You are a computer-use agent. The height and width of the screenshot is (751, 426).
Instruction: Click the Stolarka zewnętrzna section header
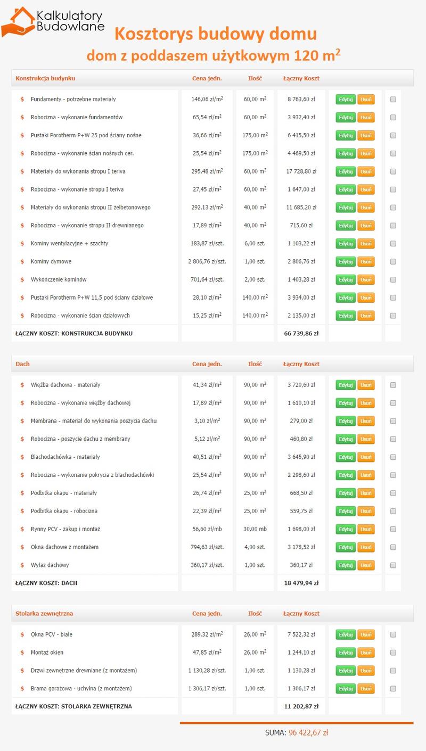coord(44,614)
